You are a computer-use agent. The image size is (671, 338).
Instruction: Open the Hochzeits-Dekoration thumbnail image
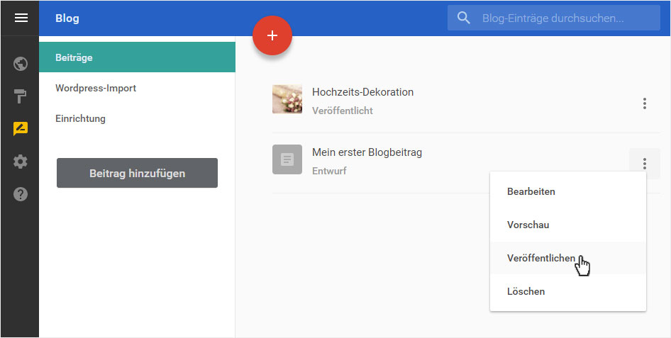[x=287, y=99]
